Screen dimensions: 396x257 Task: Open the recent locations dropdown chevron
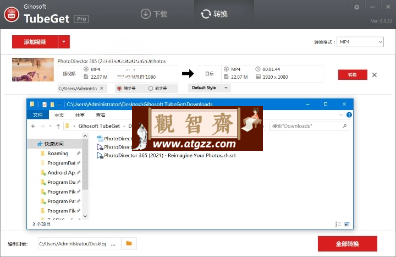point(50,126)
